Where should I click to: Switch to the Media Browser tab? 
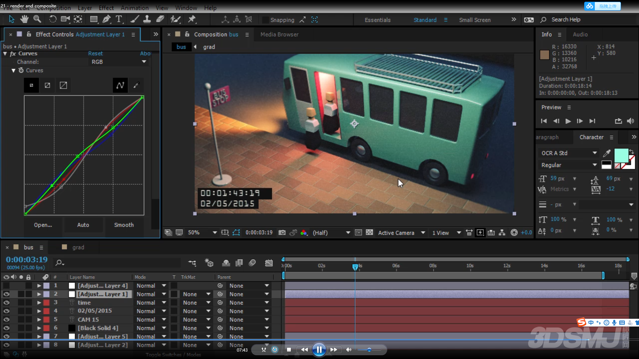tap(279, 34)
